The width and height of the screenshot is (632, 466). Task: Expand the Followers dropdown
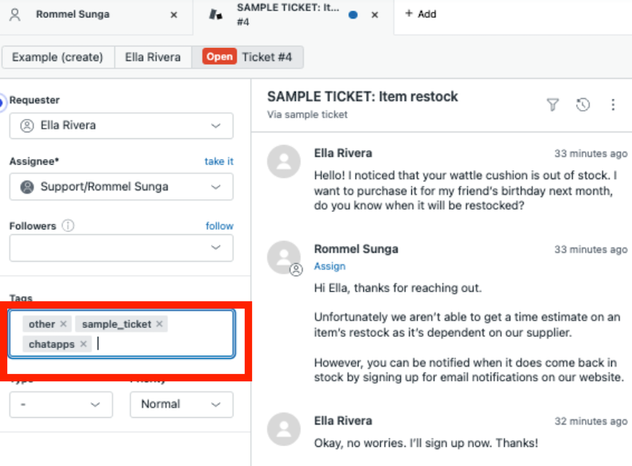[x=215, y=248]
